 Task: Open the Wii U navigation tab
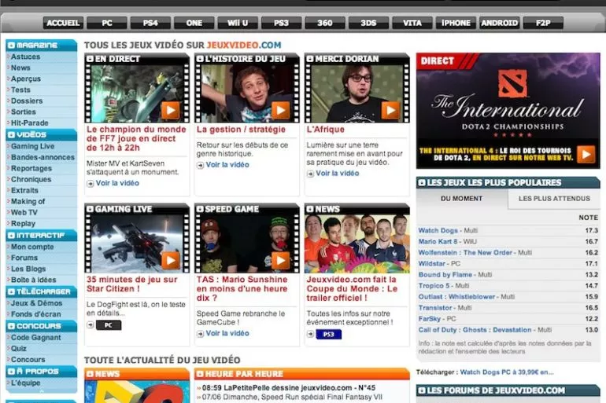[x=238, y=23]
